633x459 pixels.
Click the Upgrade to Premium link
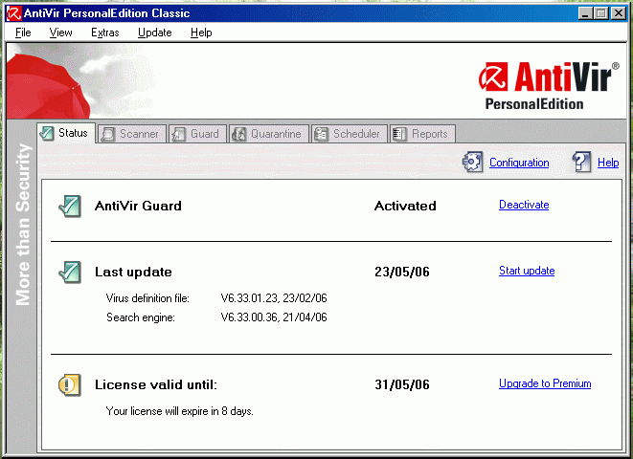545,383
